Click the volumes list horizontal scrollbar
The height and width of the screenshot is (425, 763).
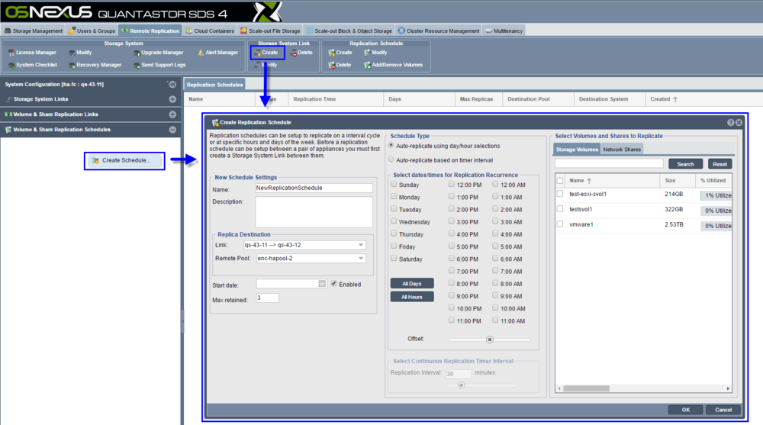[586, 388]
